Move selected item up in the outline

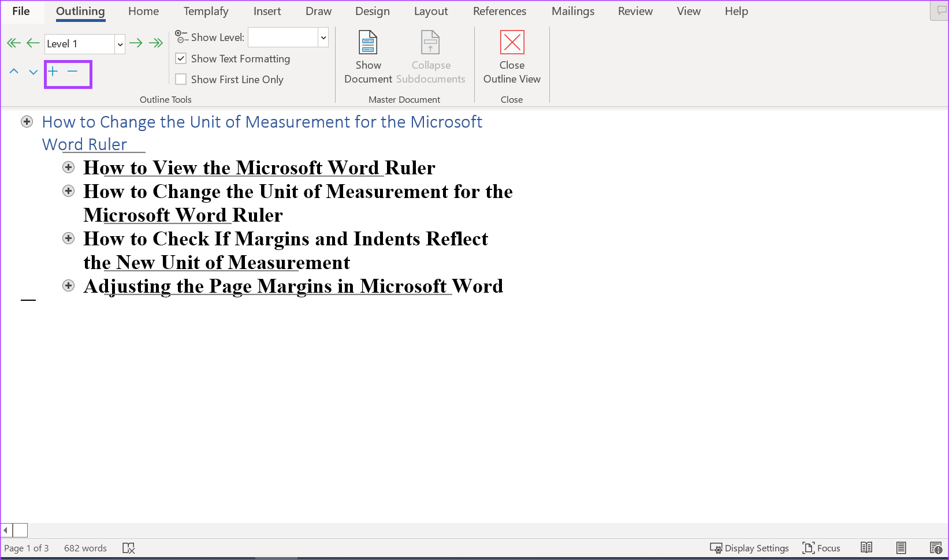[14, 71]
